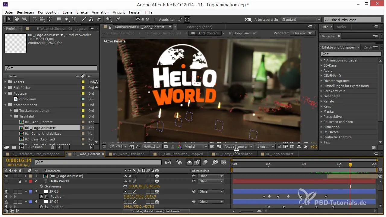
Task: Open the Arbeitsbereich Standard dropdown
Action: (x=300, y=20)
